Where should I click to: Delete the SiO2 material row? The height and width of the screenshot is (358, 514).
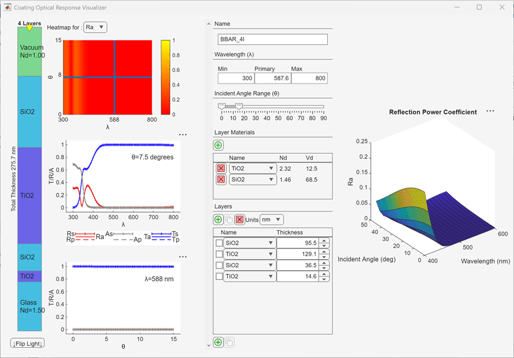(221, 179)
